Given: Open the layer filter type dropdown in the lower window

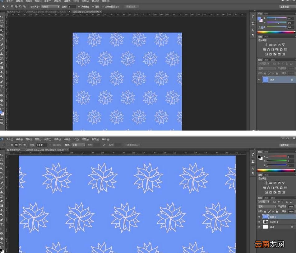Looking at the screenshot, I should pyautogui.click(x=264, y=202).
